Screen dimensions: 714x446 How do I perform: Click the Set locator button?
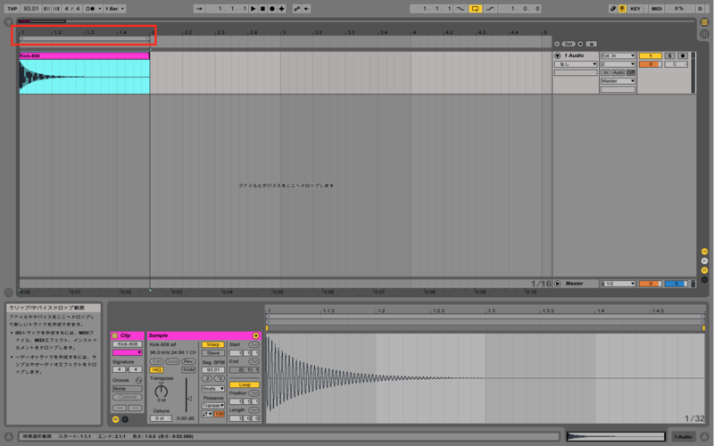click(569, 44)
